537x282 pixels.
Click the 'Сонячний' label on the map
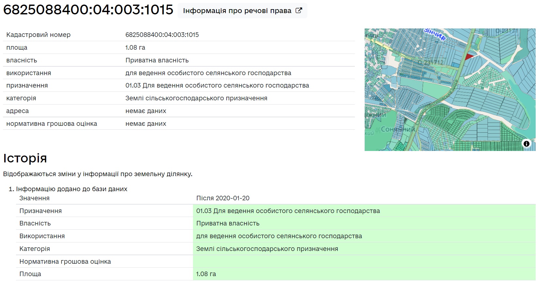click(398, 129)
